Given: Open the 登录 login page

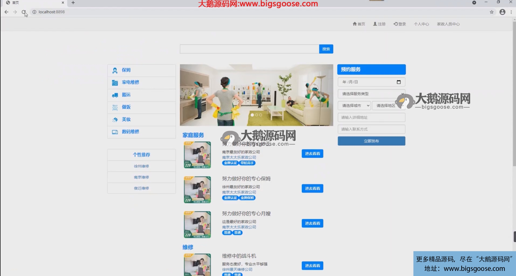Looking at the screenshot, I should tap(400, 24).
